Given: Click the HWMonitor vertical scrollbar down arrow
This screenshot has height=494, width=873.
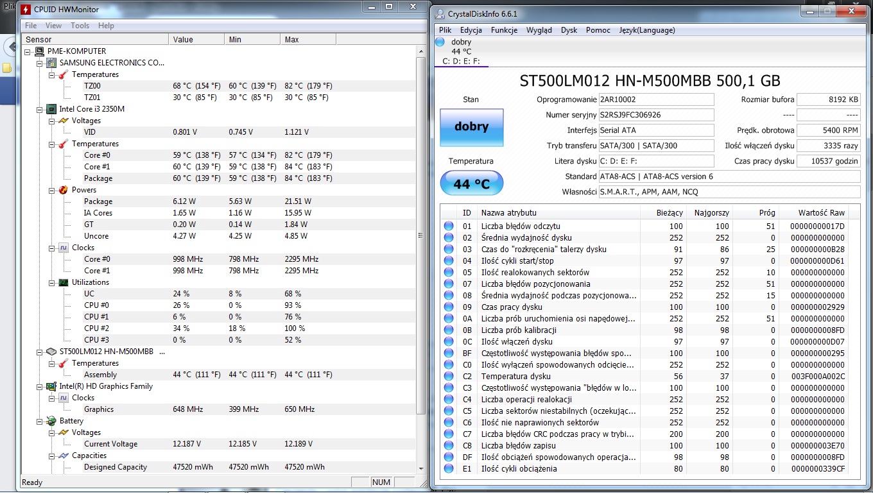Looking at the screenshot, I should click(421, 469).
